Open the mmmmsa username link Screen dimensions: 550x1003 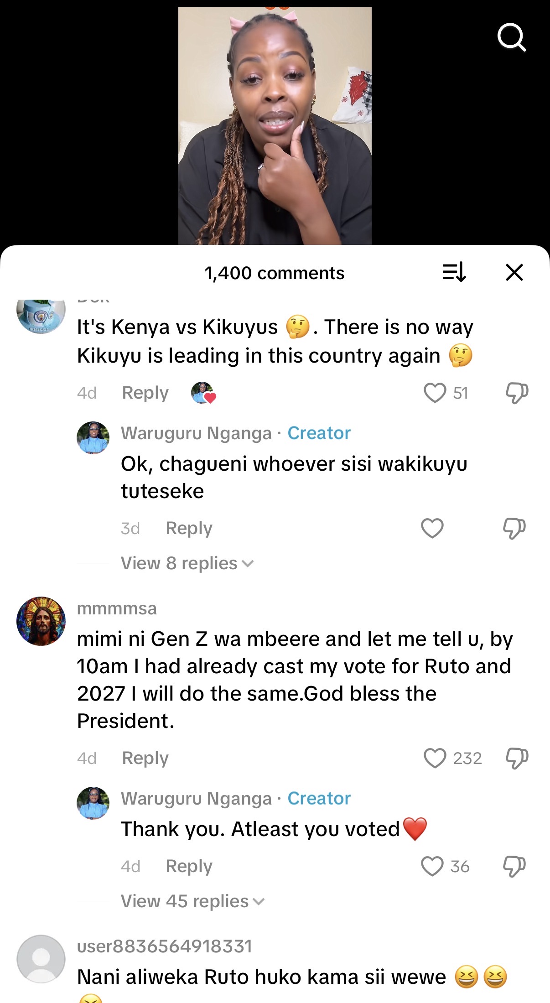(x=117, y=608)
